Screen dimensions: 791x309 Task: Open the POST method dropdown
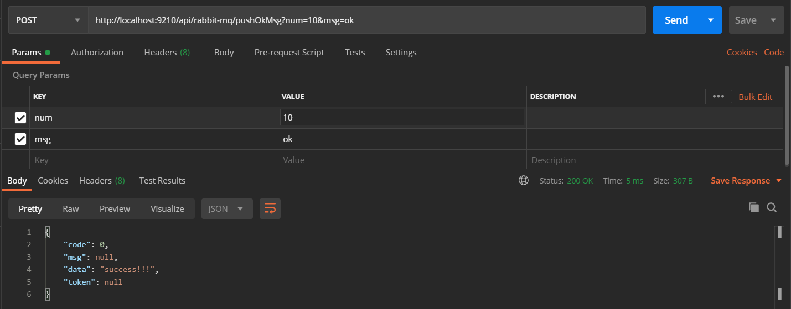(x=48, y=20)
